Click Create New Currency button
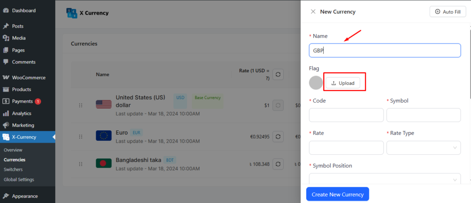The height and width of the screenshot is (203, 471). click(x=338, y=194)
